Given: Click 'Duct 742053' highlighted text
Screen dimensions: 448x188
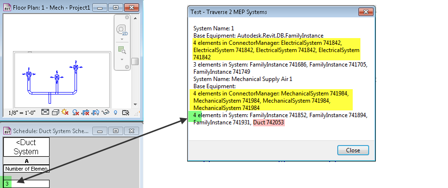Looking at the screenshot, I should 269,122.
